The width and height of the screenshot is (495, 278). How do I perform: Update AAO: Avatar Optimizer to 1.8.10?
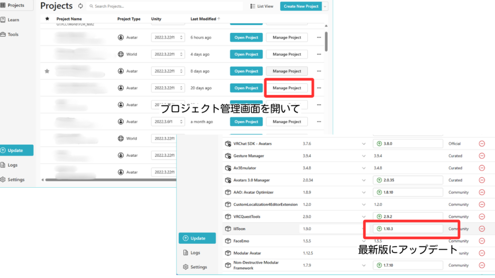point(408,192)
